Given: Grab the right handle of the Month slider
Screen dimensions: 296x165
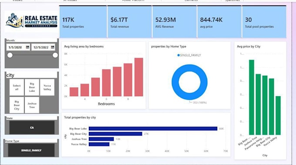Looking at the screenshot, I should coord(55,55).
